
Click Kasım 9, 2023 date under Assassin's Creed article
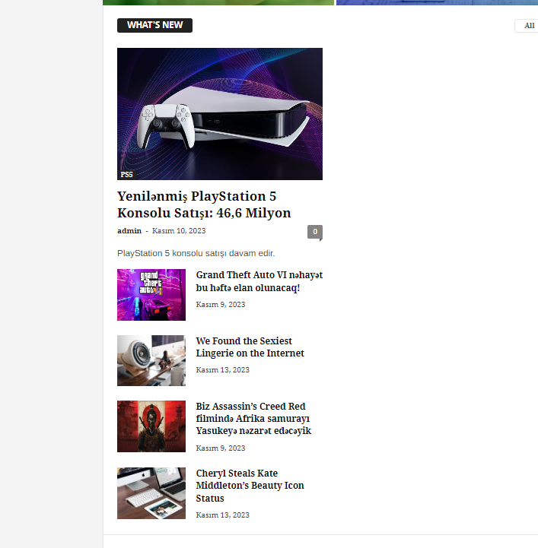coord(221,448)
